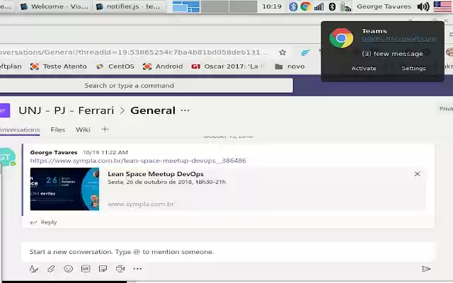Open the Teste Atento bookmark
Image resolution: width=453 pixels, height=283 pixels.
point(59,67)
